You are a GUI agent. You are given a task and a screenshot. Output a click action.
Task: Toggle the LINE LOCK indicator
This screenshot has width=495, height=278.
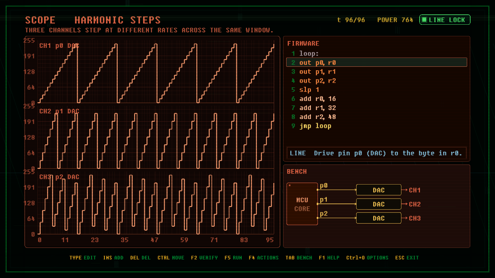(445, 20)
